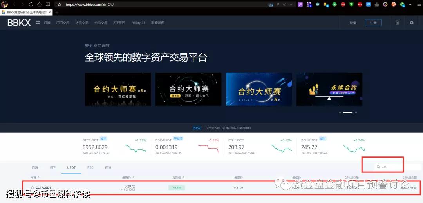Open the browser home page icon

tap(39, 5)
